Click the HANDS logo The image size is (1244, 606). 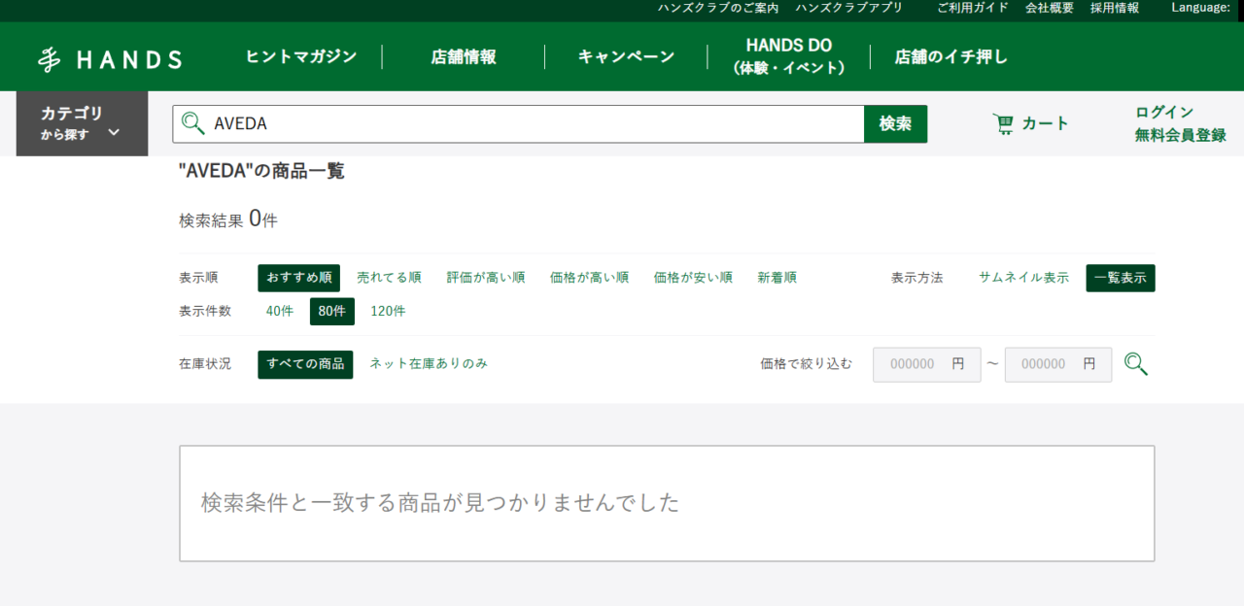(x=110, y=59)
